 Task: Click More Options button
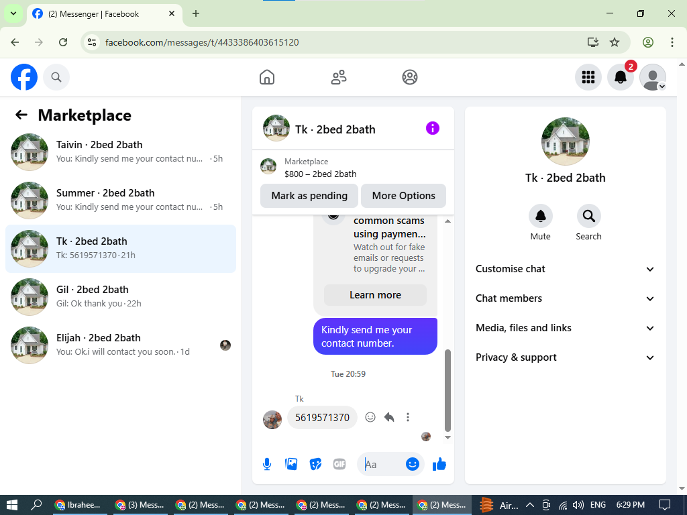click(x=403, y=196)
